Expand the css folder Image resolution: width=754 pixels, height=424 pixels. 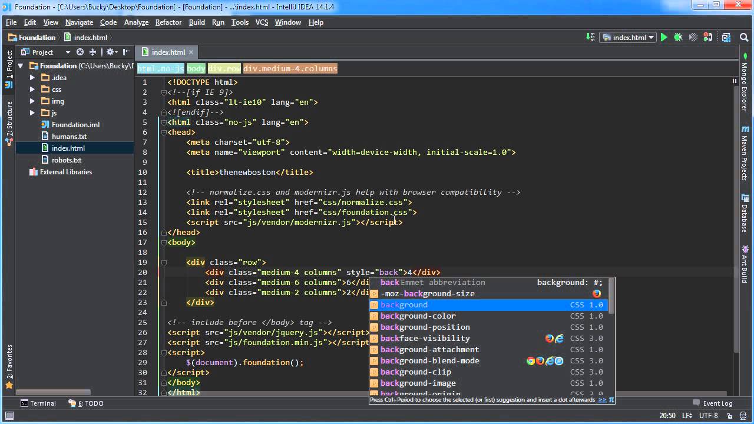(32, 90)
